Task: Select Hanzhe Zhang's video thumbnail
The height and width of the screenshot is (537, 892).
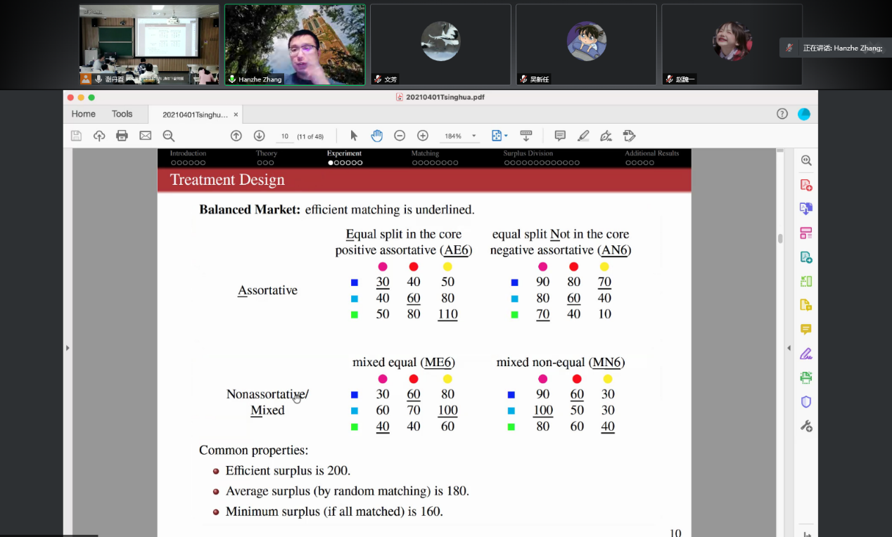Action: pos(295,44)
